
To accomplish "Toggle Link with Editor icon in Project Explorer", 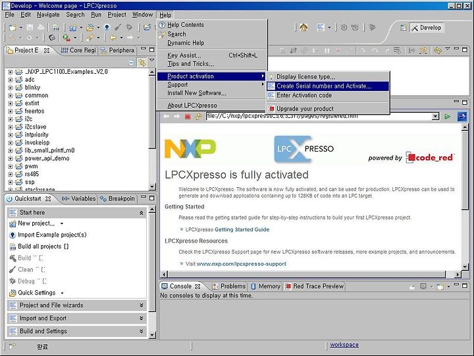I will coord(142,63).
